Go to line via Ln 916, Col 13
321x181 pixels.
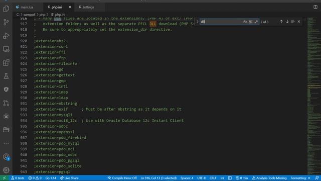click(x=158, y=178)
